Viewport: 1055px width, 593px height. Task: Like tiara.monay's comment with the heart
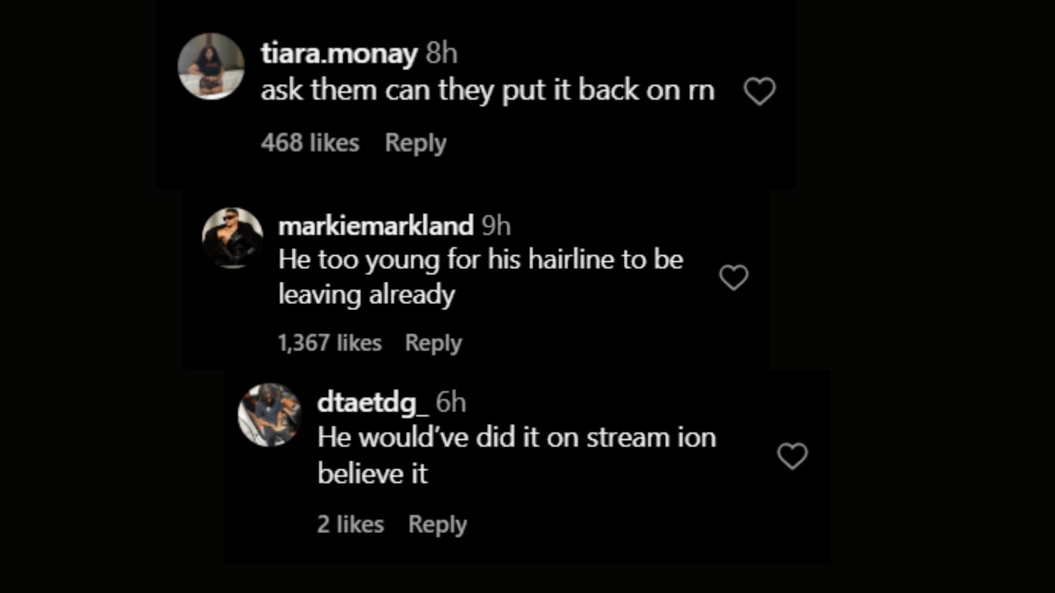tap(759, 91)
